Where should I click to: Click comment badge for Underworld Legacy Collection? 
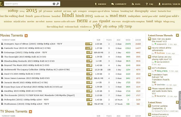coord(89,70)
